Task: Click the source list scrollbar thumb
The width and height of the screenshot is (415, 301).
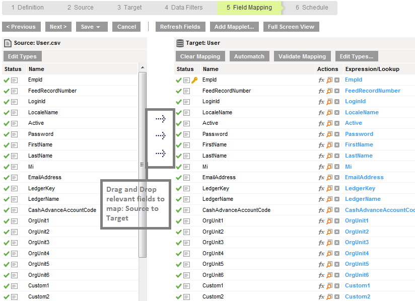Action: pyautogui.click(x=143, y=165)
